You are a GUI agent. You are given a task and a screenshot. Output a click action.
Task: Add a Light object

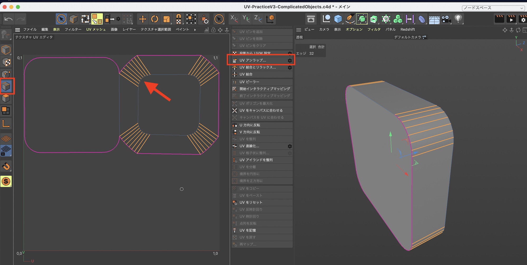point(458,19)
